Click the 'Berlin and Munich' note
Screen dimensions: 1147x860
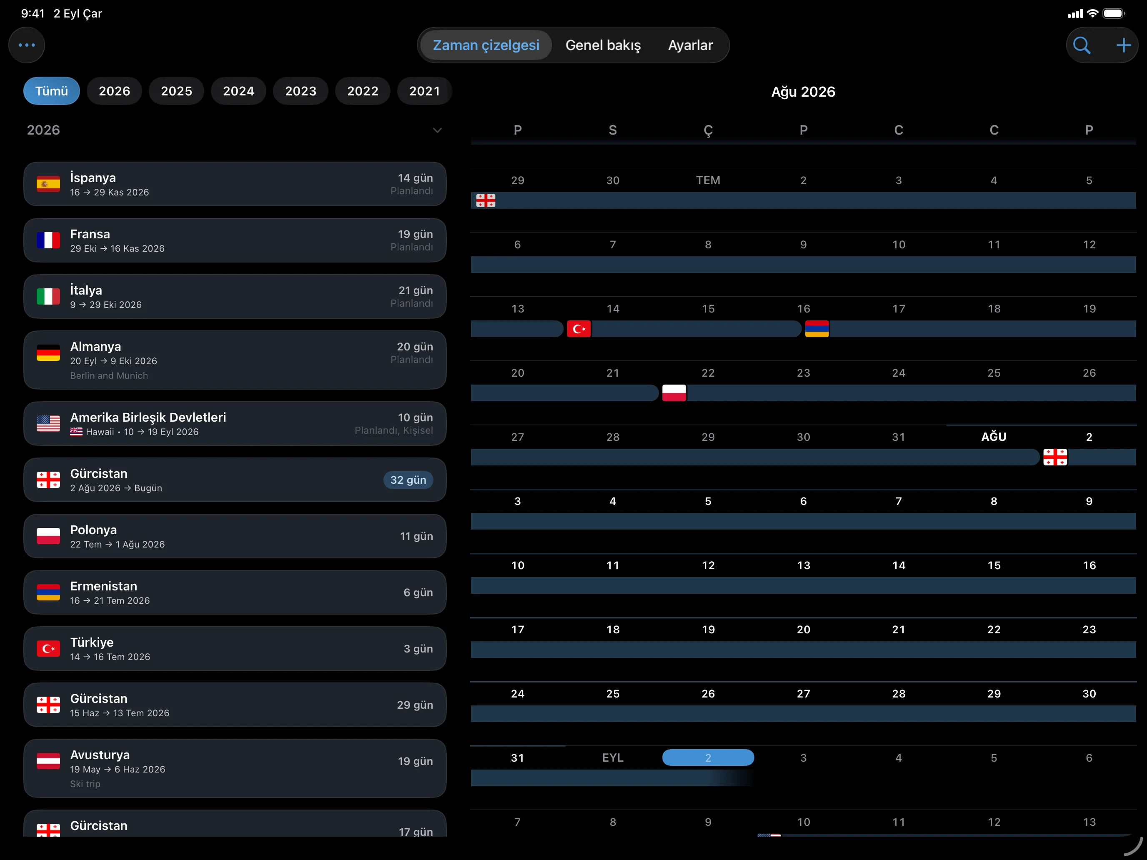click(x=110, y=376)
